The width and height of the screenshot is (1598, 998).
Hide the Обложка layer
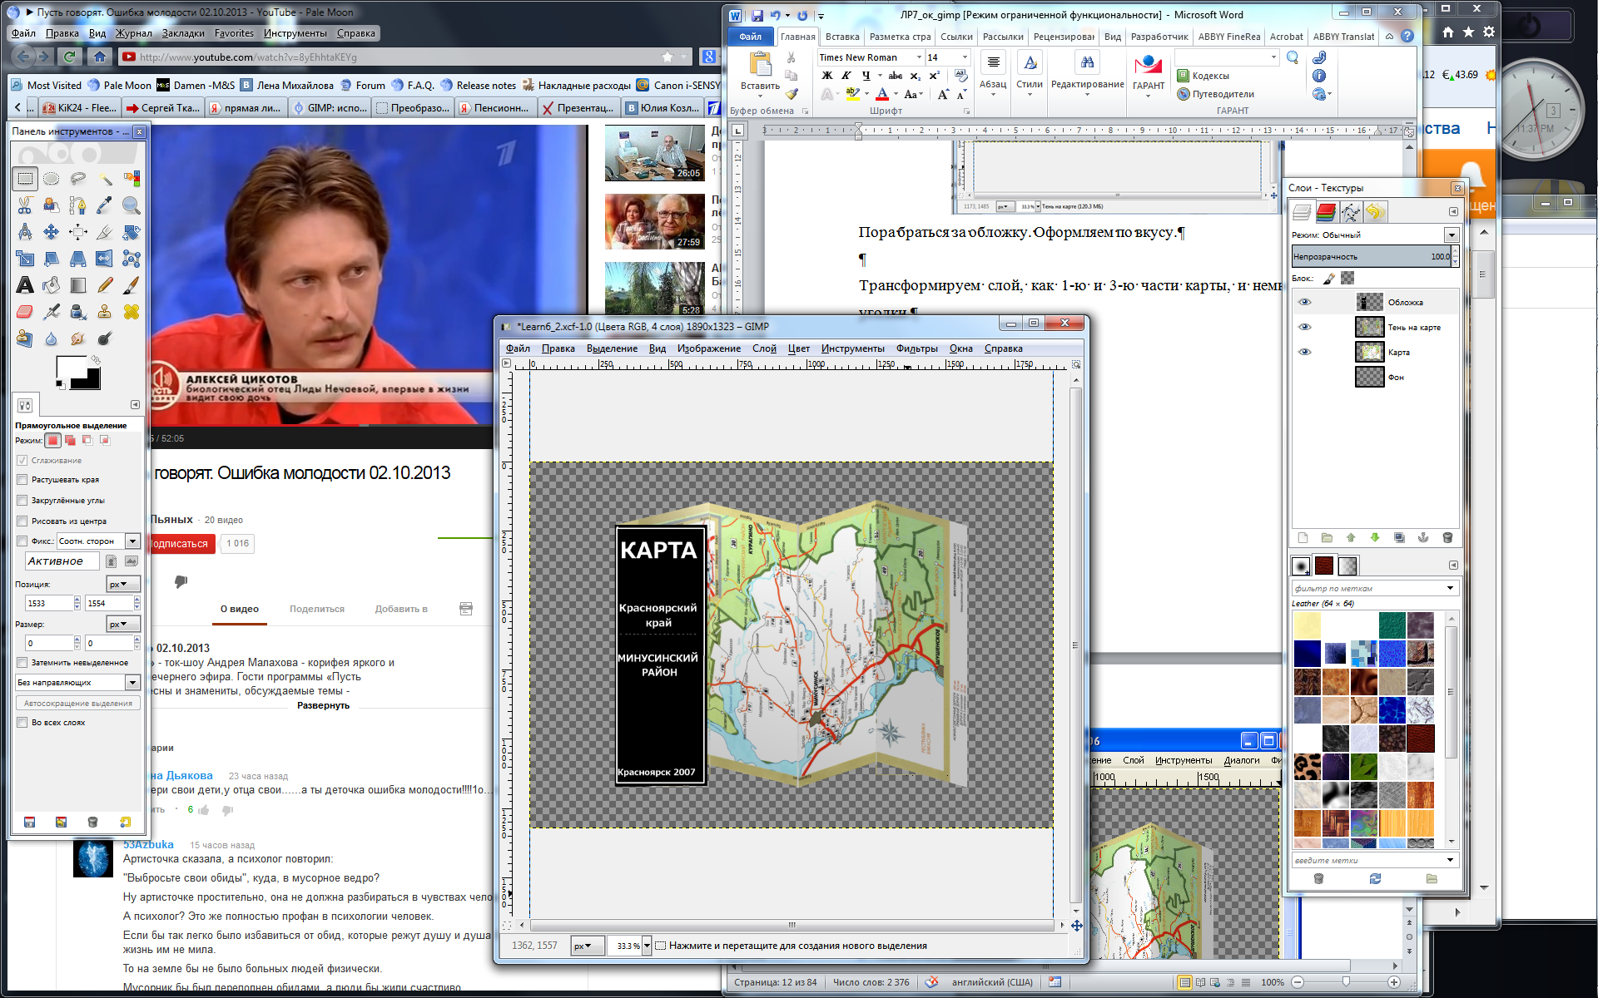pos(1305,303)
